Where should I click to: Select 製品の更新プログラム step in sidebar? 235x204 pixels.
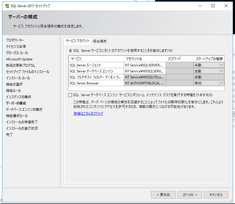(x=21, y=66)
